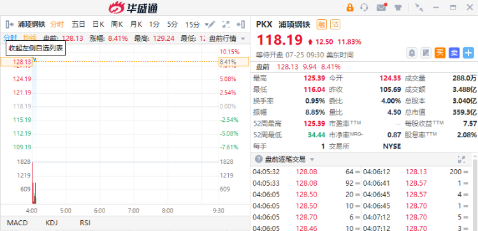This screenshot has height=231, width=478.
Task: Switch to 日K chart
Action: [98, 24]
